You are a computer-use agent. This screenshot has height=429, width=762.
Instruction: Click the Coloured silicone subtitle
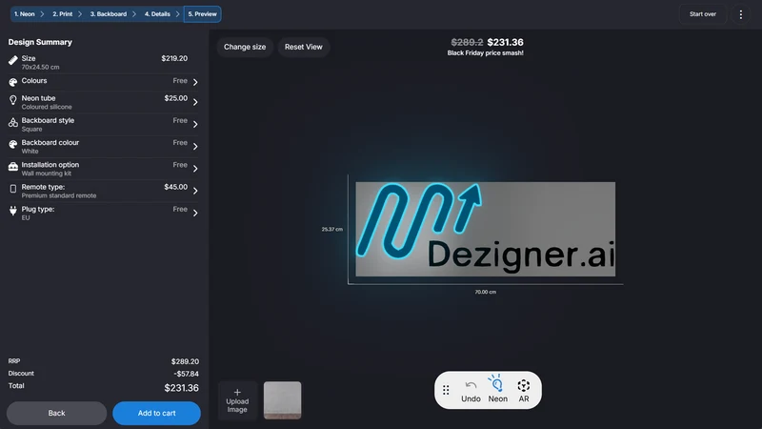click(47, 107)
